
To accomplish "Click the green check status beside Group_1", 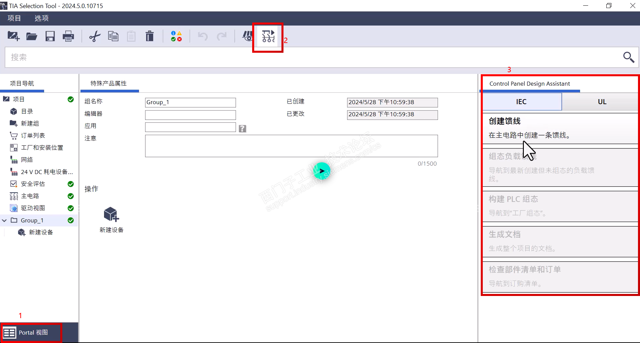I will pos(71,220).
